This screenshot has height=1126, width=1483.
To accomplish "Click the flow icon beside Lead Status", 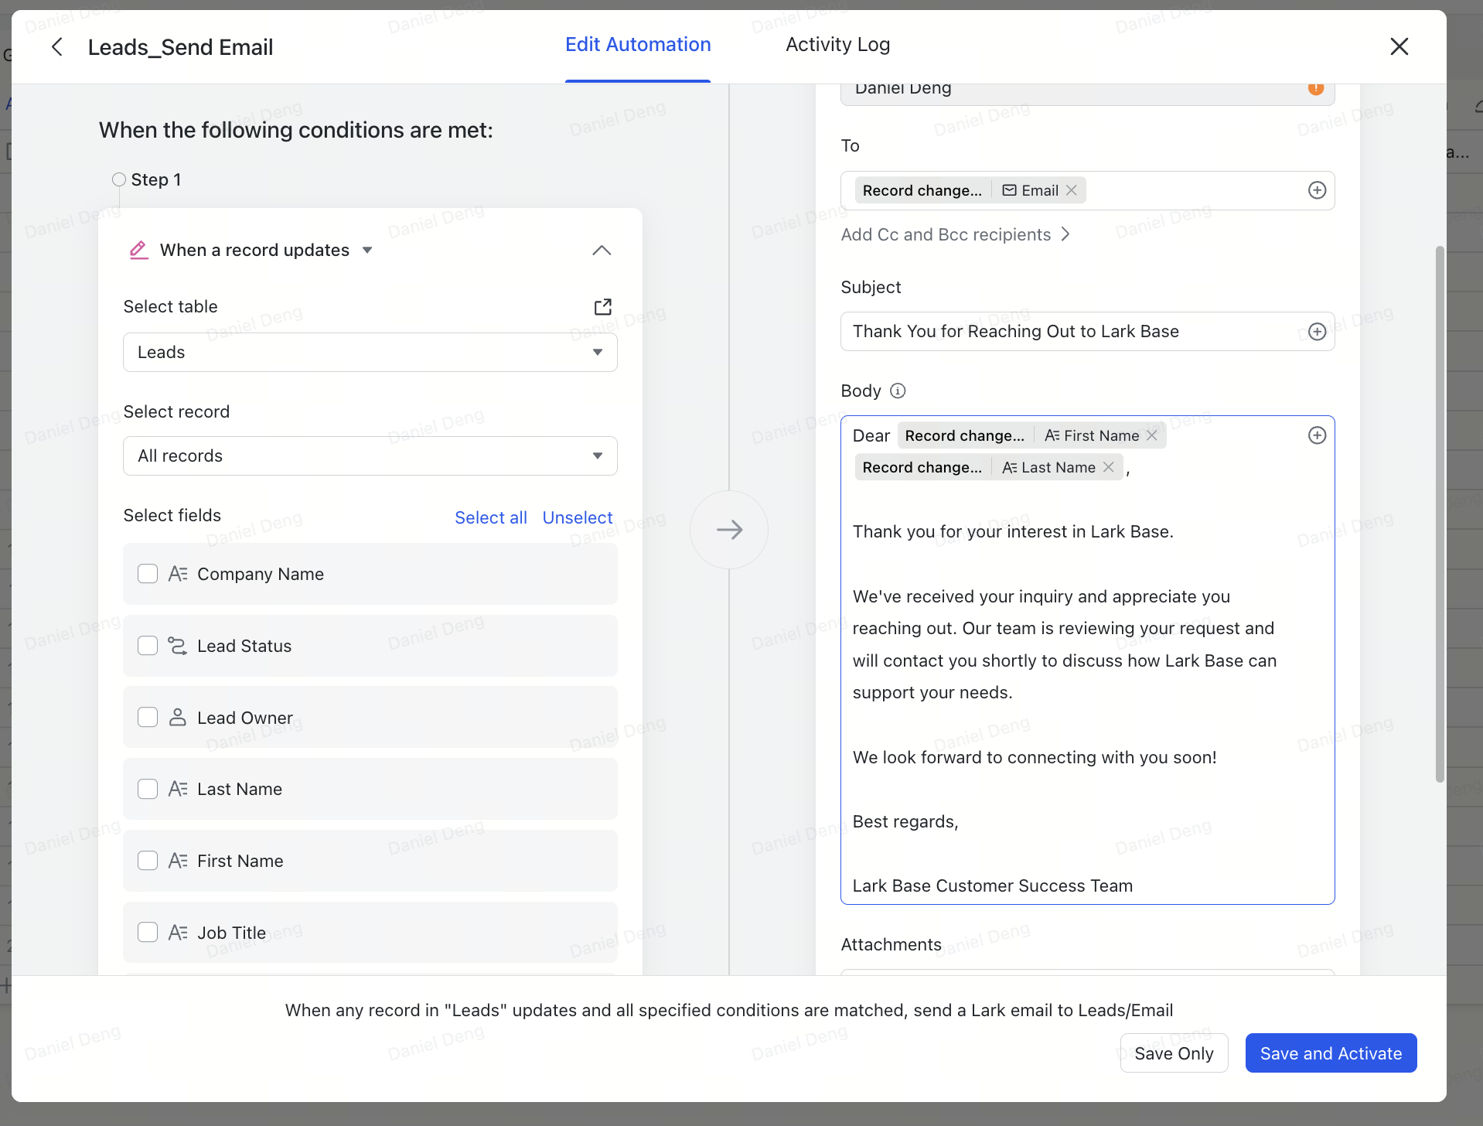I will click(178, 646).
